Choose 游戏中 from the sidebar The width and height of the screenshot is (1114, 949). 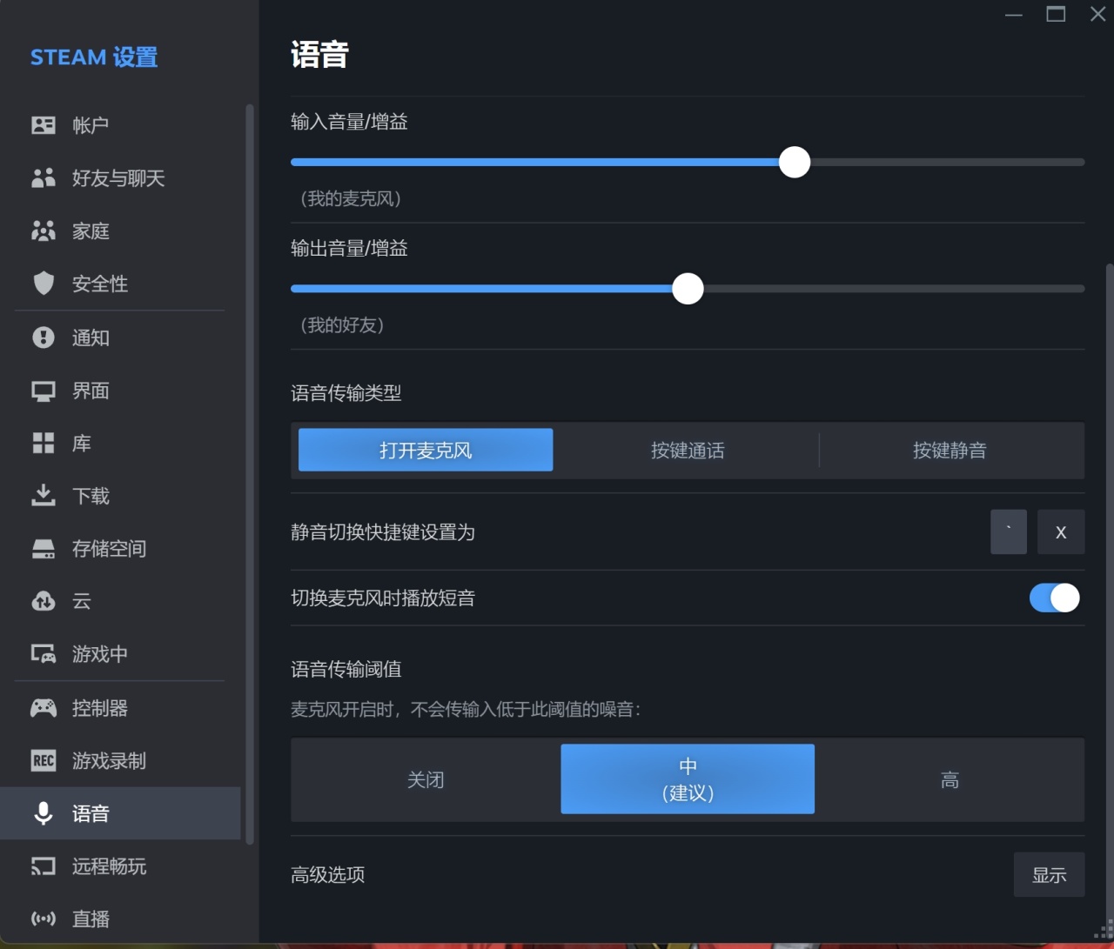coord(120,654)
